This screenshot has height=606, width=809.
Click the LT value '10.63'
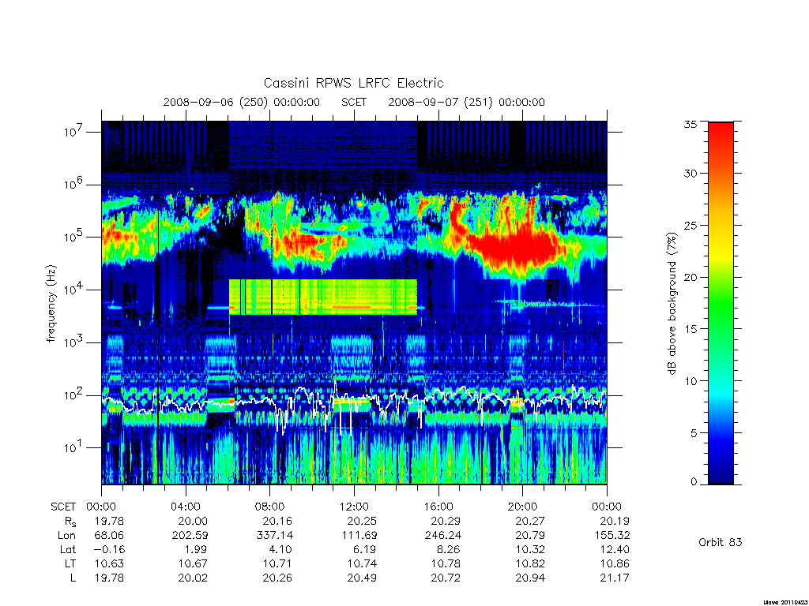[x=109, y=563]
